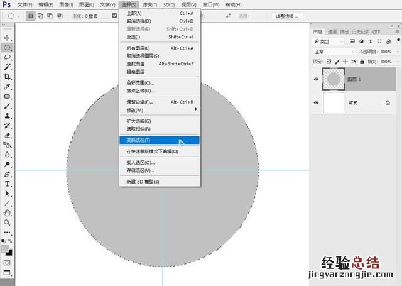Open the 不透明度 opacity slider arrow
The width and height of the screenshot is (402, 286).
click(x=398, y=52)
